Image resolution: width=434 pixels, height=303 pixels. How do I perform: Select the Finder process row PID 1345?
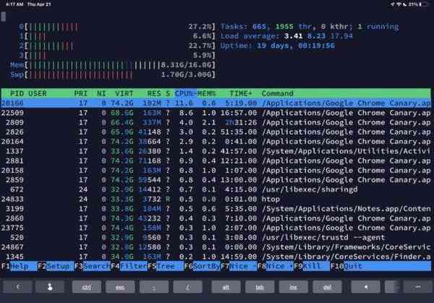coord(216,257)
